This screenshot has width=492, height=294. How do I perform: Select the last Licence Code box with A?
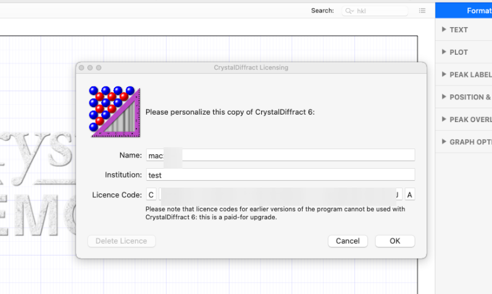pyautogui.click(x=410, y=195)
